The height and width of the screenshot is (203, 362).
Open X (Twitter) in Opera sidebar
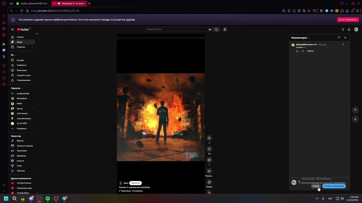tap(4, 56)
